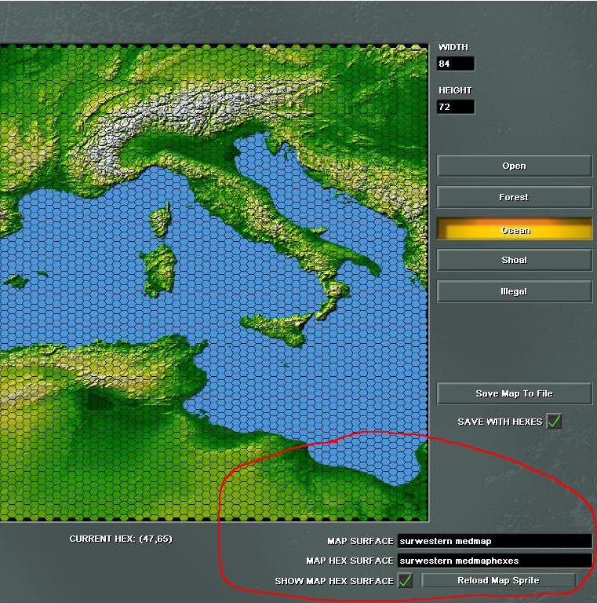Viewport: 597px width, 603px height.
Task: Click the HEIGHT label text
Action: pos(455,90)
